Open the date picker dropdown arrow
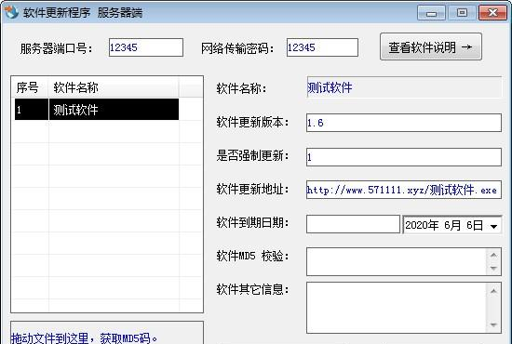Viewport: 512px width, 344px height. (x=493, y=226)
